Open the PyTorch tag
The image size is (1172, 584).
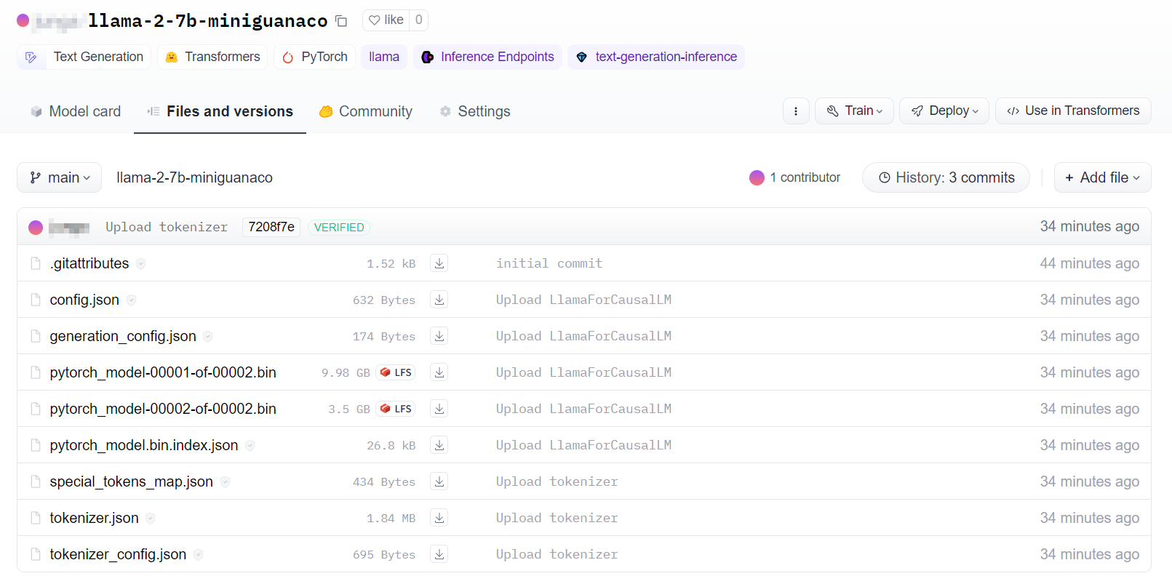point(314,57)
